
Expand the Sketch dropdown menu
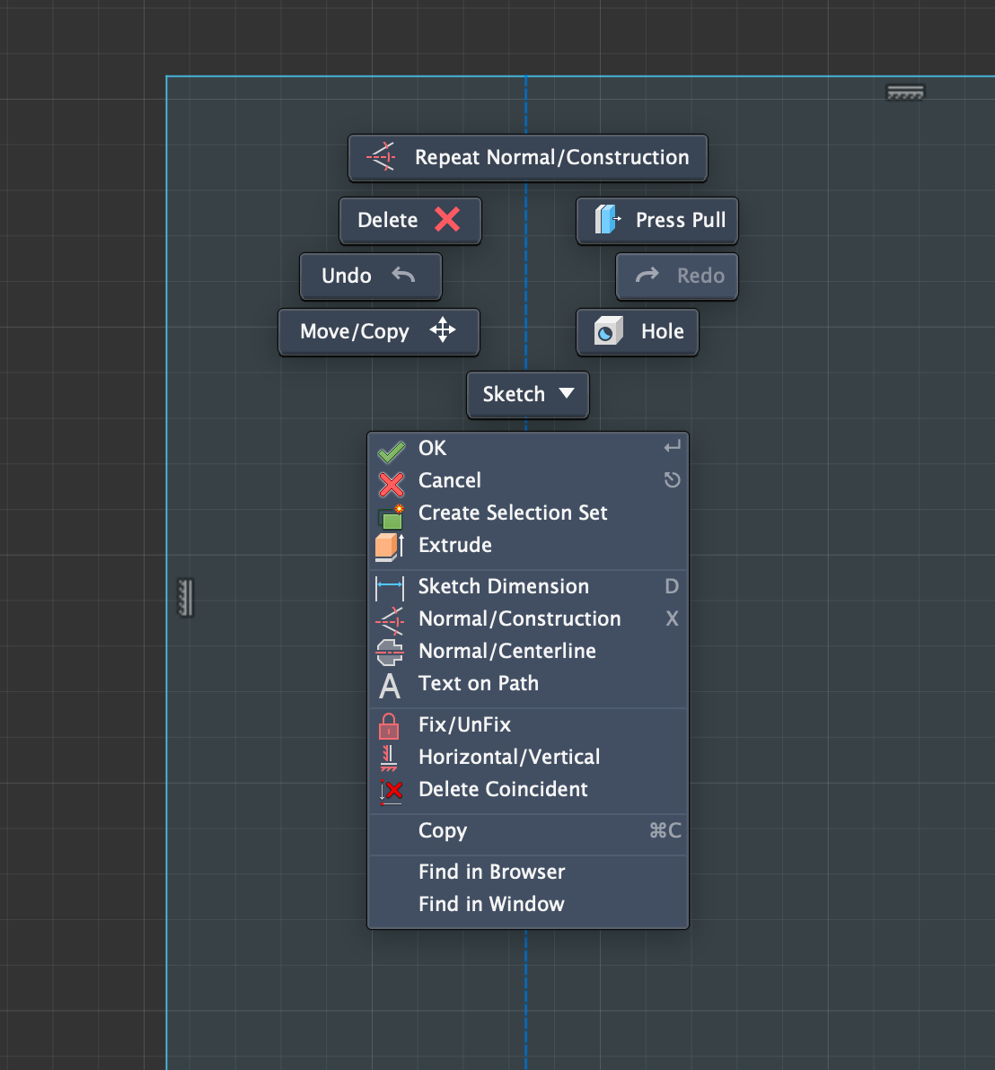[x=528, y=395]
